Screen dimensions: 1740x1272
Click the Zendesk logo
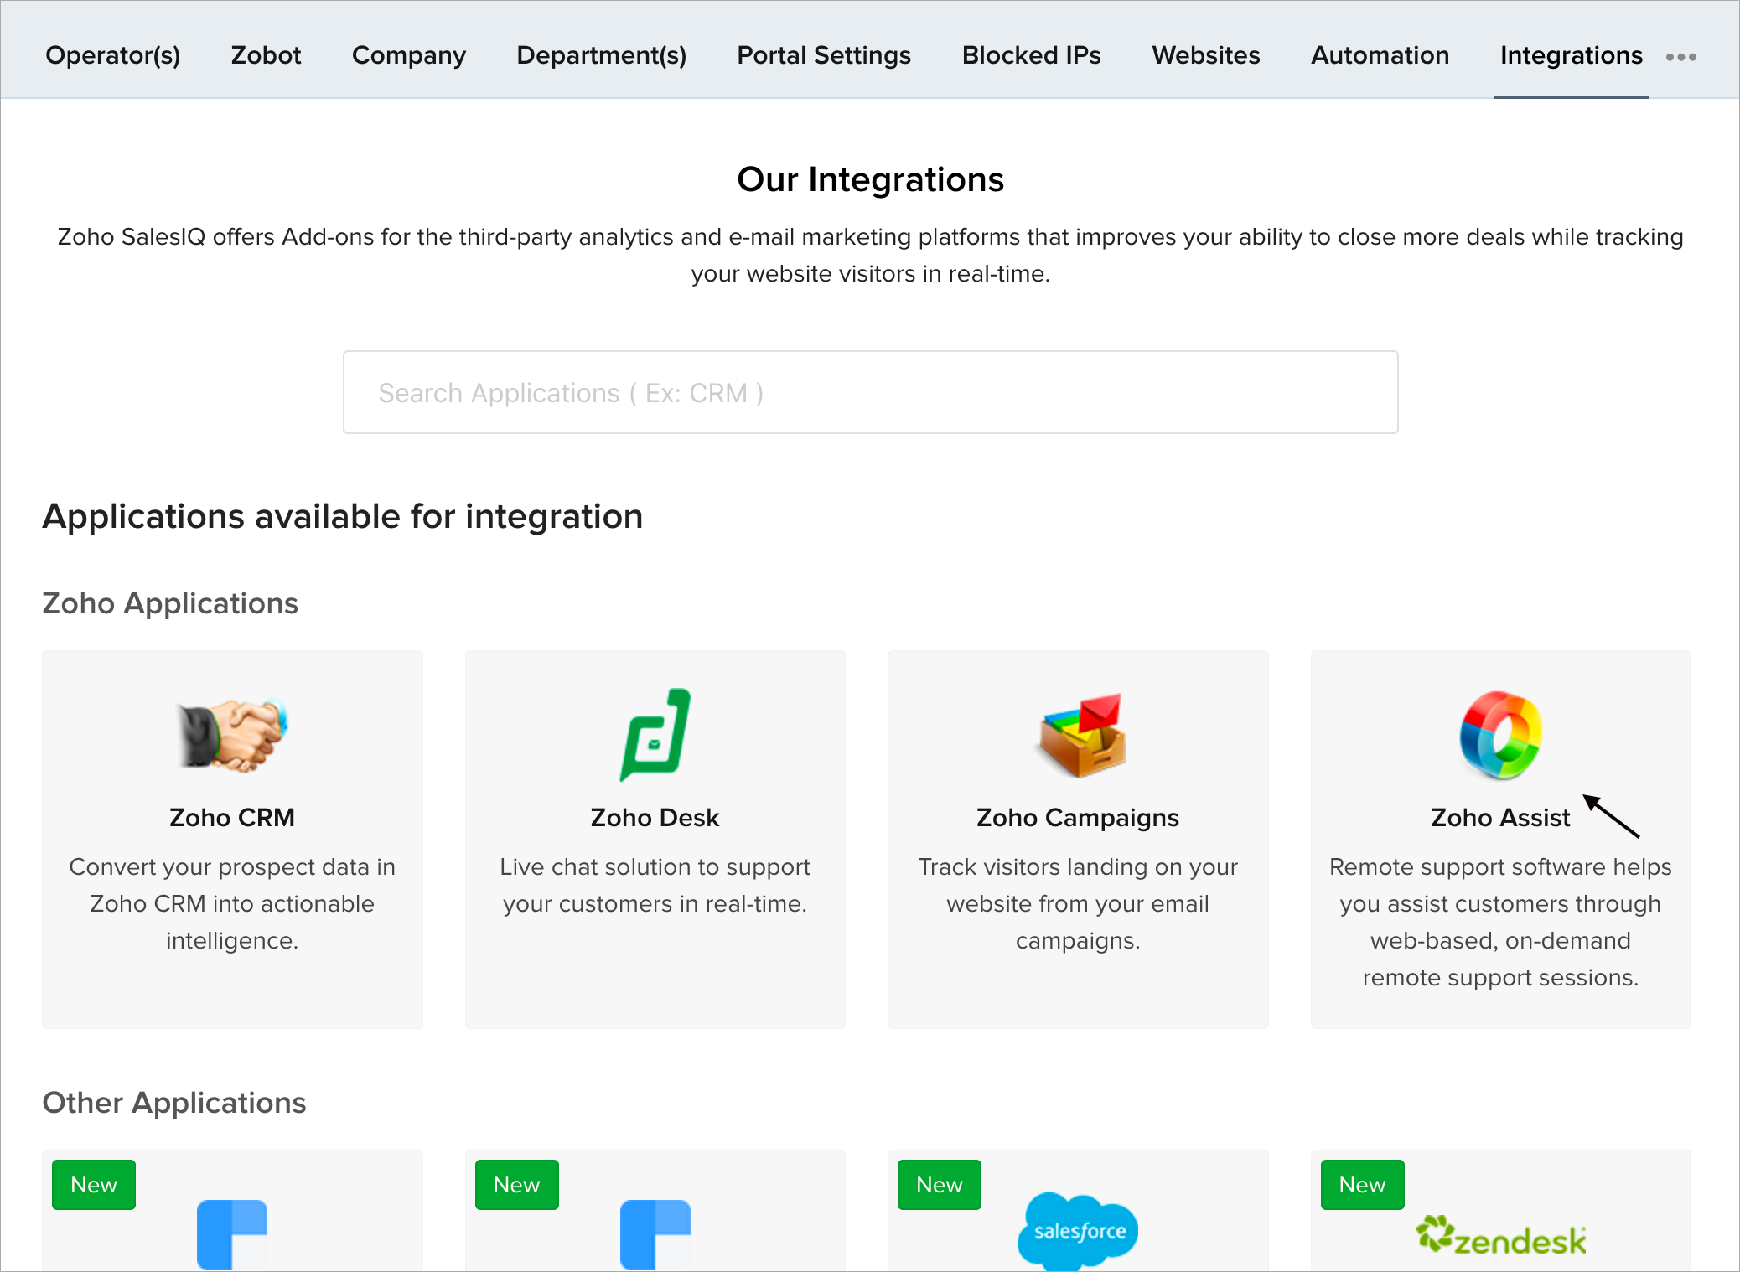1501,1237
